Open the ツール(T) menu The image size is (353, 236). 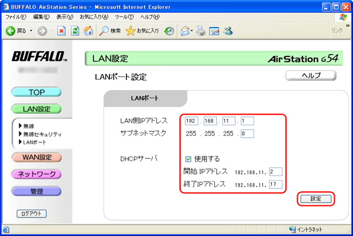(124, 17)
